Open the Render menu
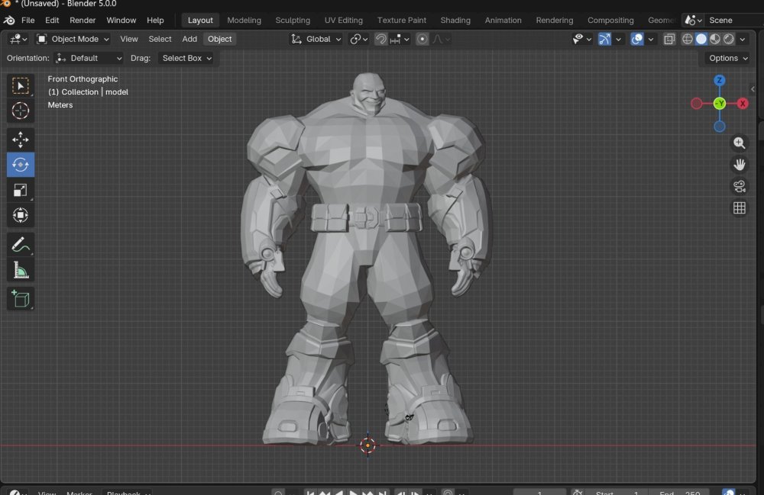Screen dimensions: 764x495 [82, 20]
